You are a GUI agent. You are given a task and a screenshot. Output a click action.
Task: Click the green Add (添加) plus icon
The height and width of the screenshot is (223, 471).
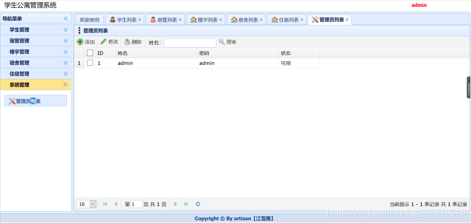[80, 42]
